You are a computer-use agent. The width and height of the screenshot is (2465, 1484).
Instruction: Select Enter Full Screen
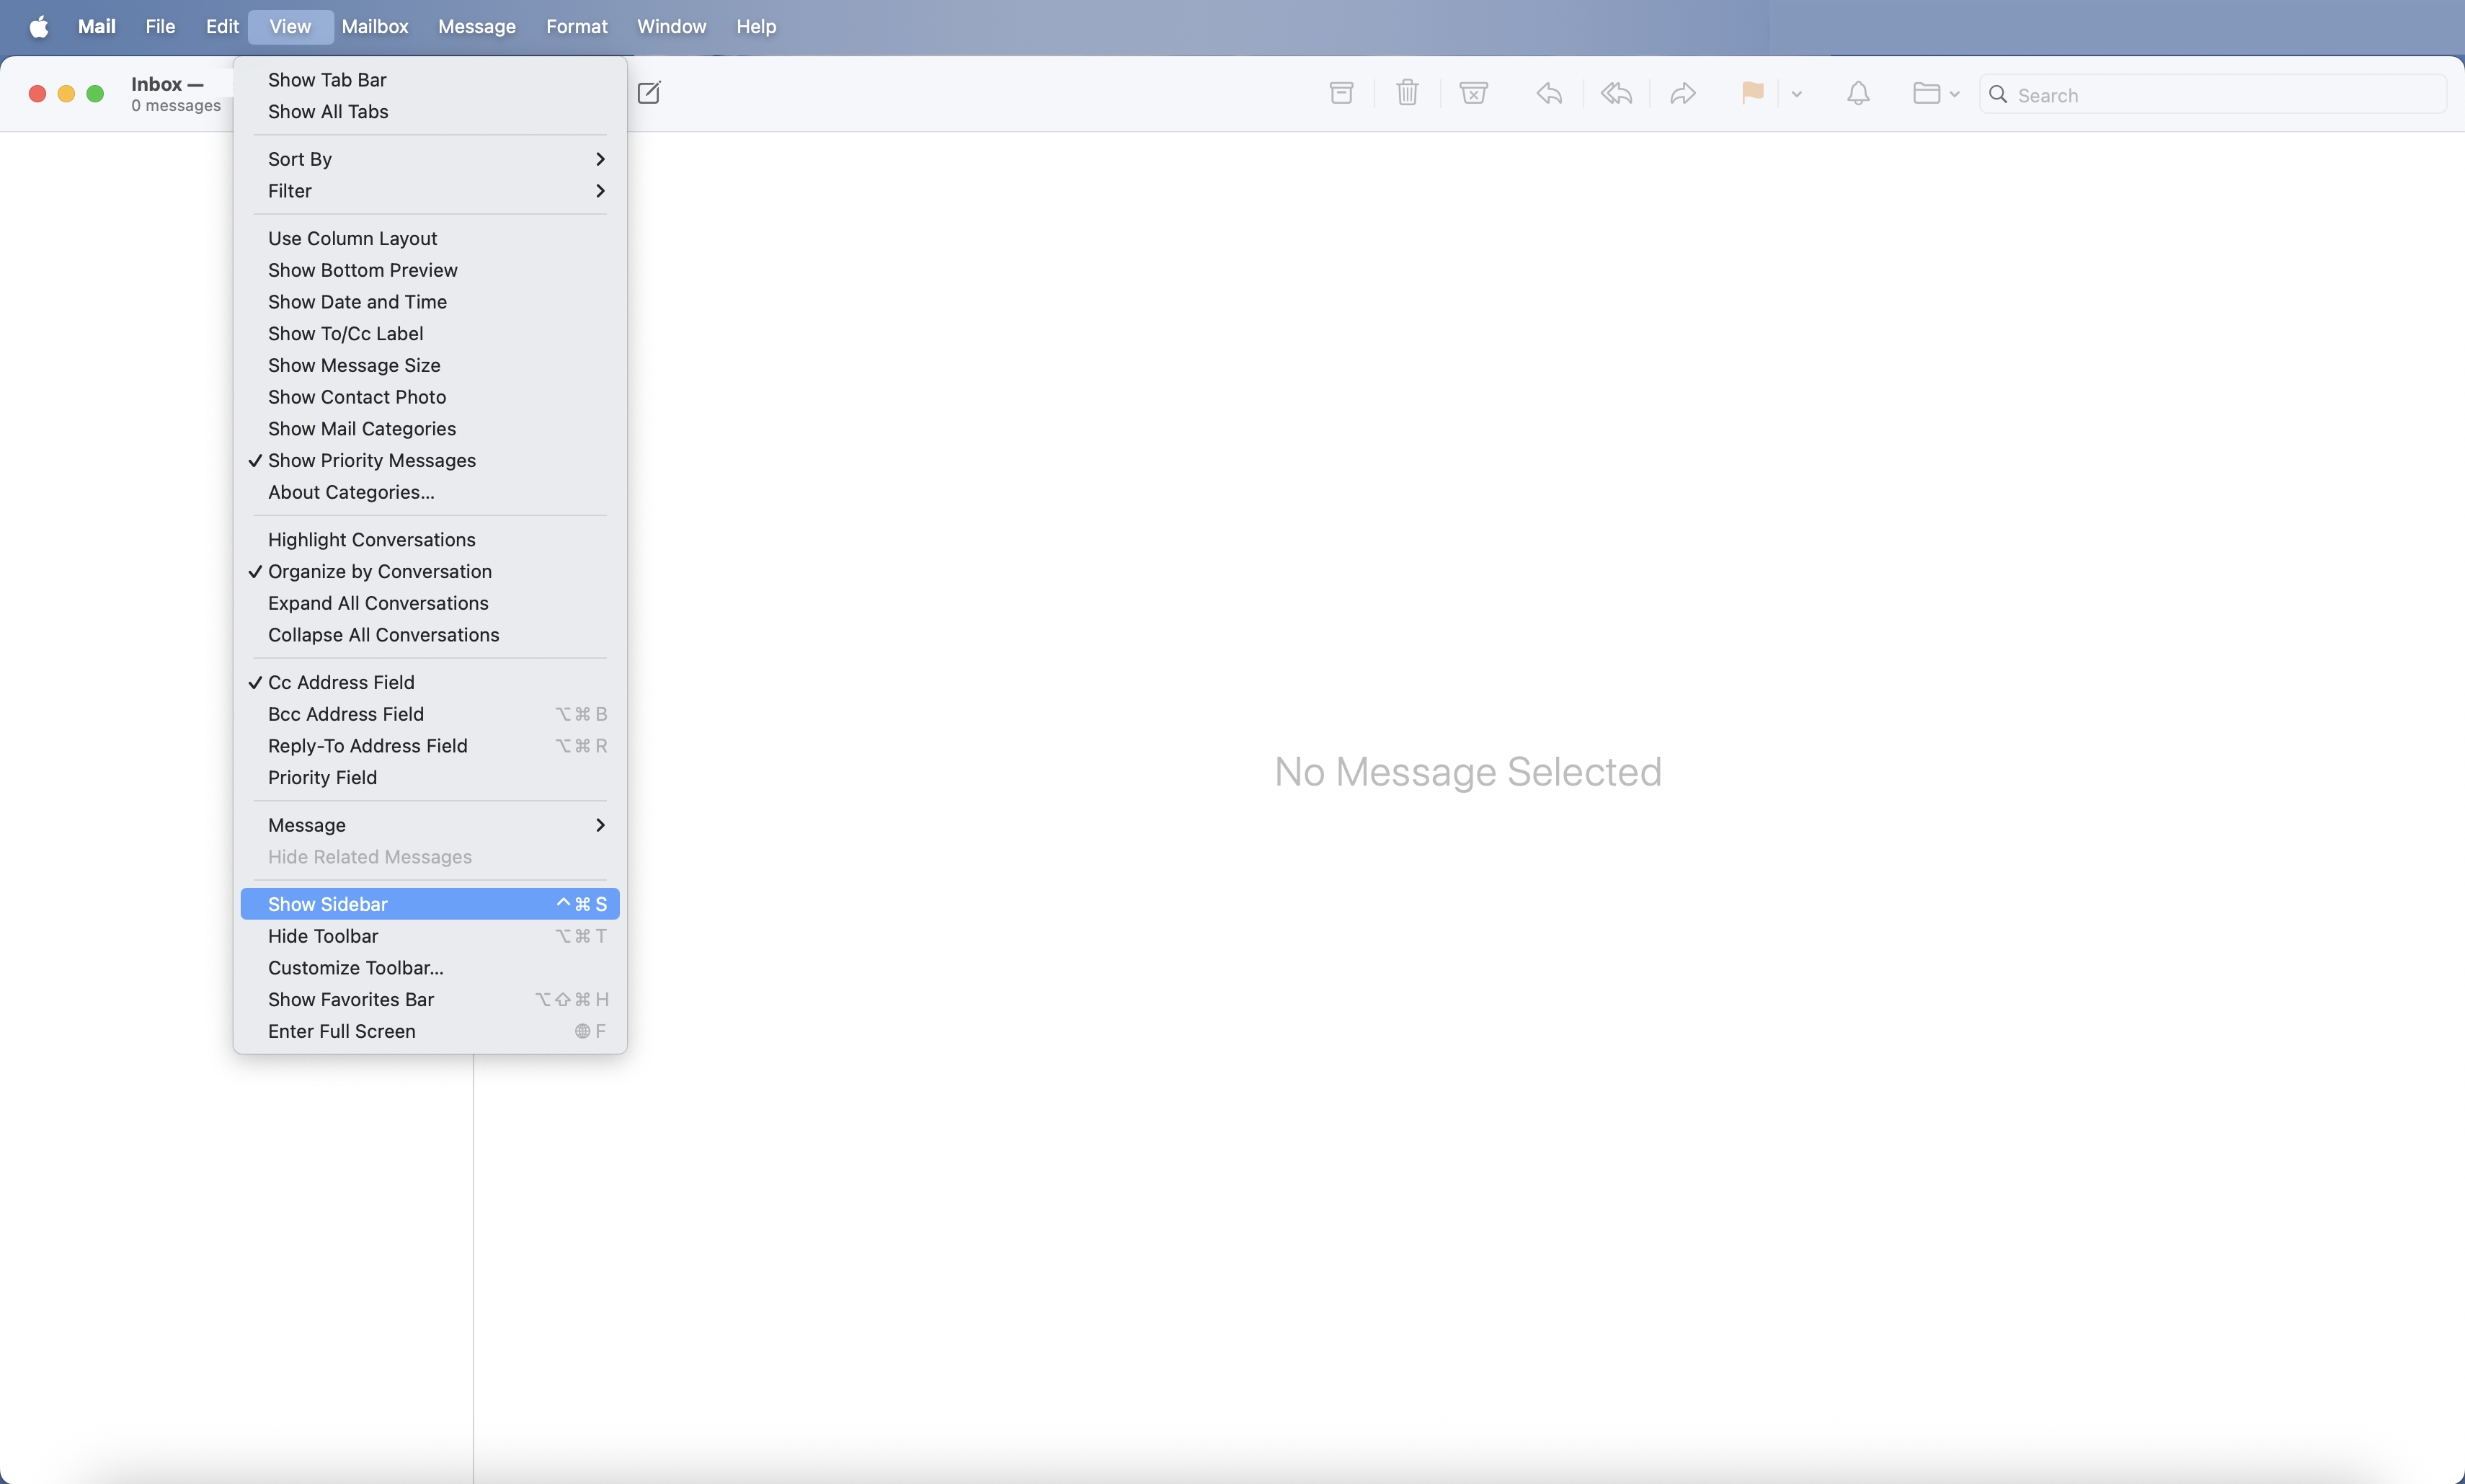coord(430,1031)
